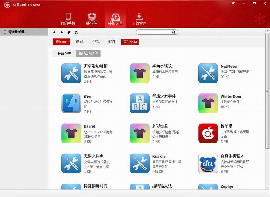The image size is (270, 197).
Task: Click the Zephyr title text
Action: point(227,187)
